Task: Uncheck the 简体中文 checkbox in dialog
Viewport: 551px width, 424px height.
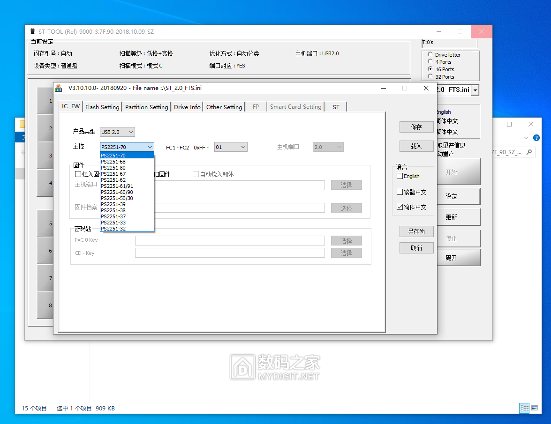Action: tap(400, 207)
